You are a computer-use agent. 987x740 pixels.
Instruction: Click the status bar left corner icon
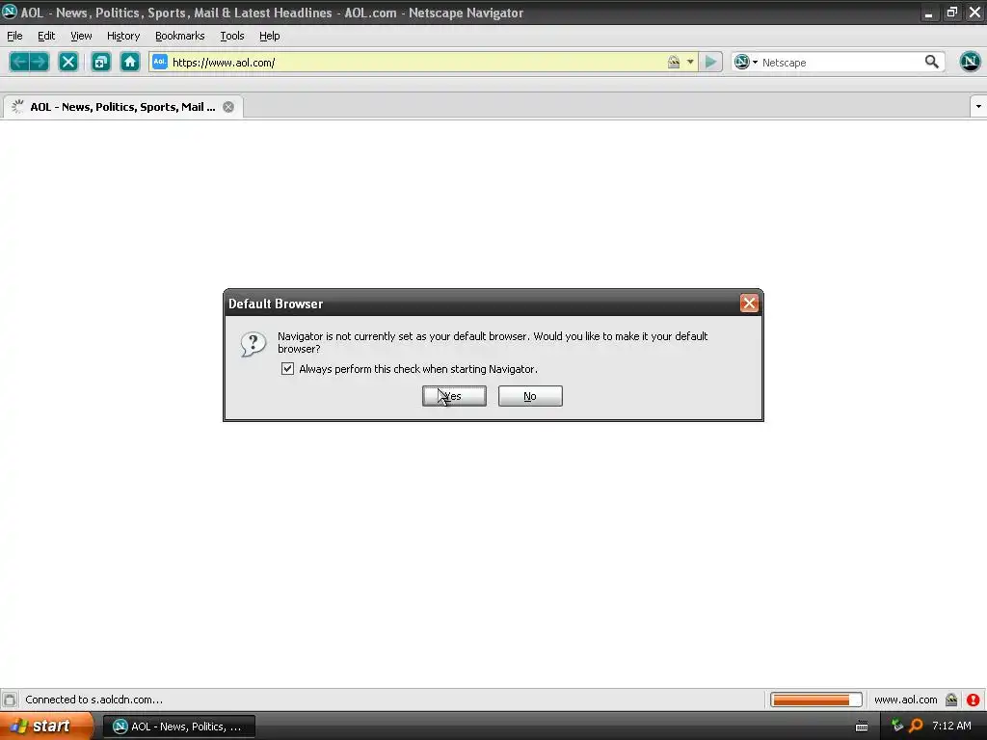click(10, 700)
